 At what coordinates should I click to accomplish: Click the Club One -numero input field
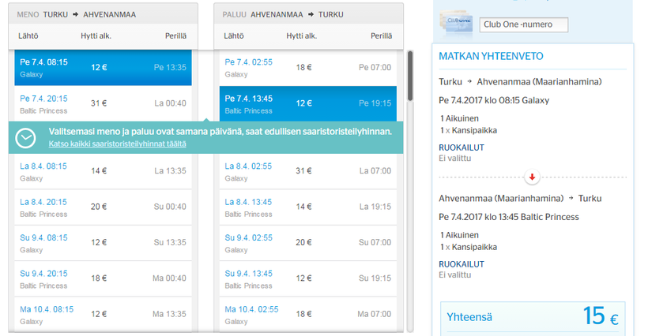coord(523,25)
